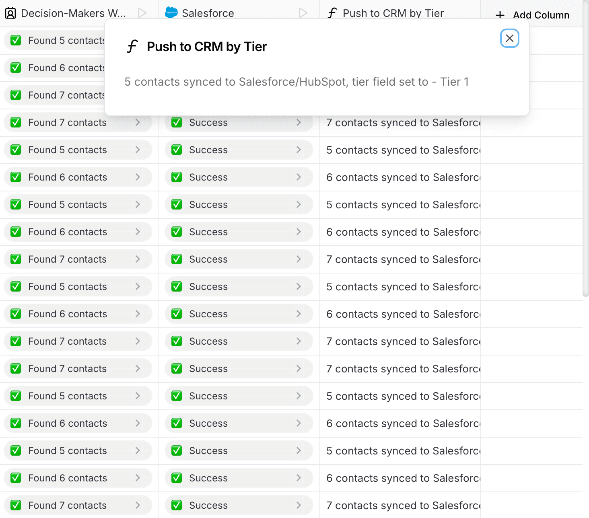Close the Push to CRM by Tier popup
Image resolution: width=589 pixels, height=518 pixels.
point(509,38)
